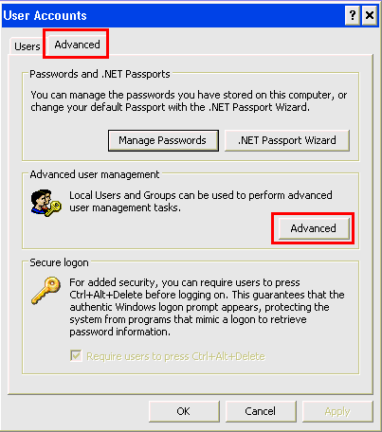Click the greyed-out Apply button

(x=337, y=411)
